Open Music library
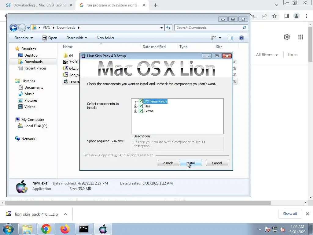 coord(29,94)
